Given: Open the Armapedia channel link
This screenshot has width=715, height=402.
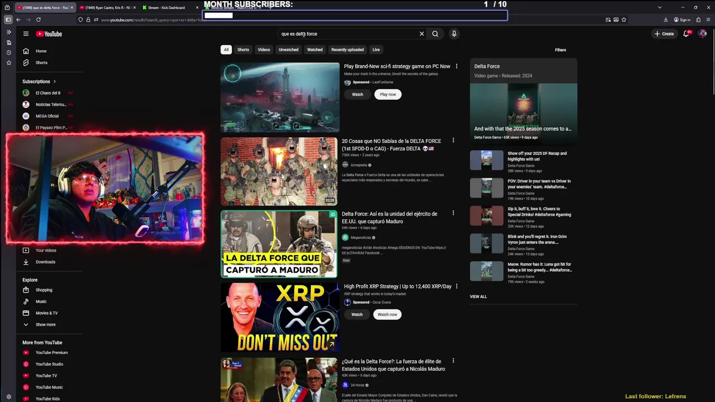Looking at the screenshot, I should click(359, 165).
